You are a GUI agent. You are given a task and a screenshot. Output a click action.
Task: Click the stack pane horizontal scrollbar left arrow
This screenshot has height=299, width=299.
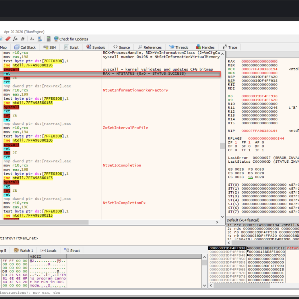coord(211,286)
